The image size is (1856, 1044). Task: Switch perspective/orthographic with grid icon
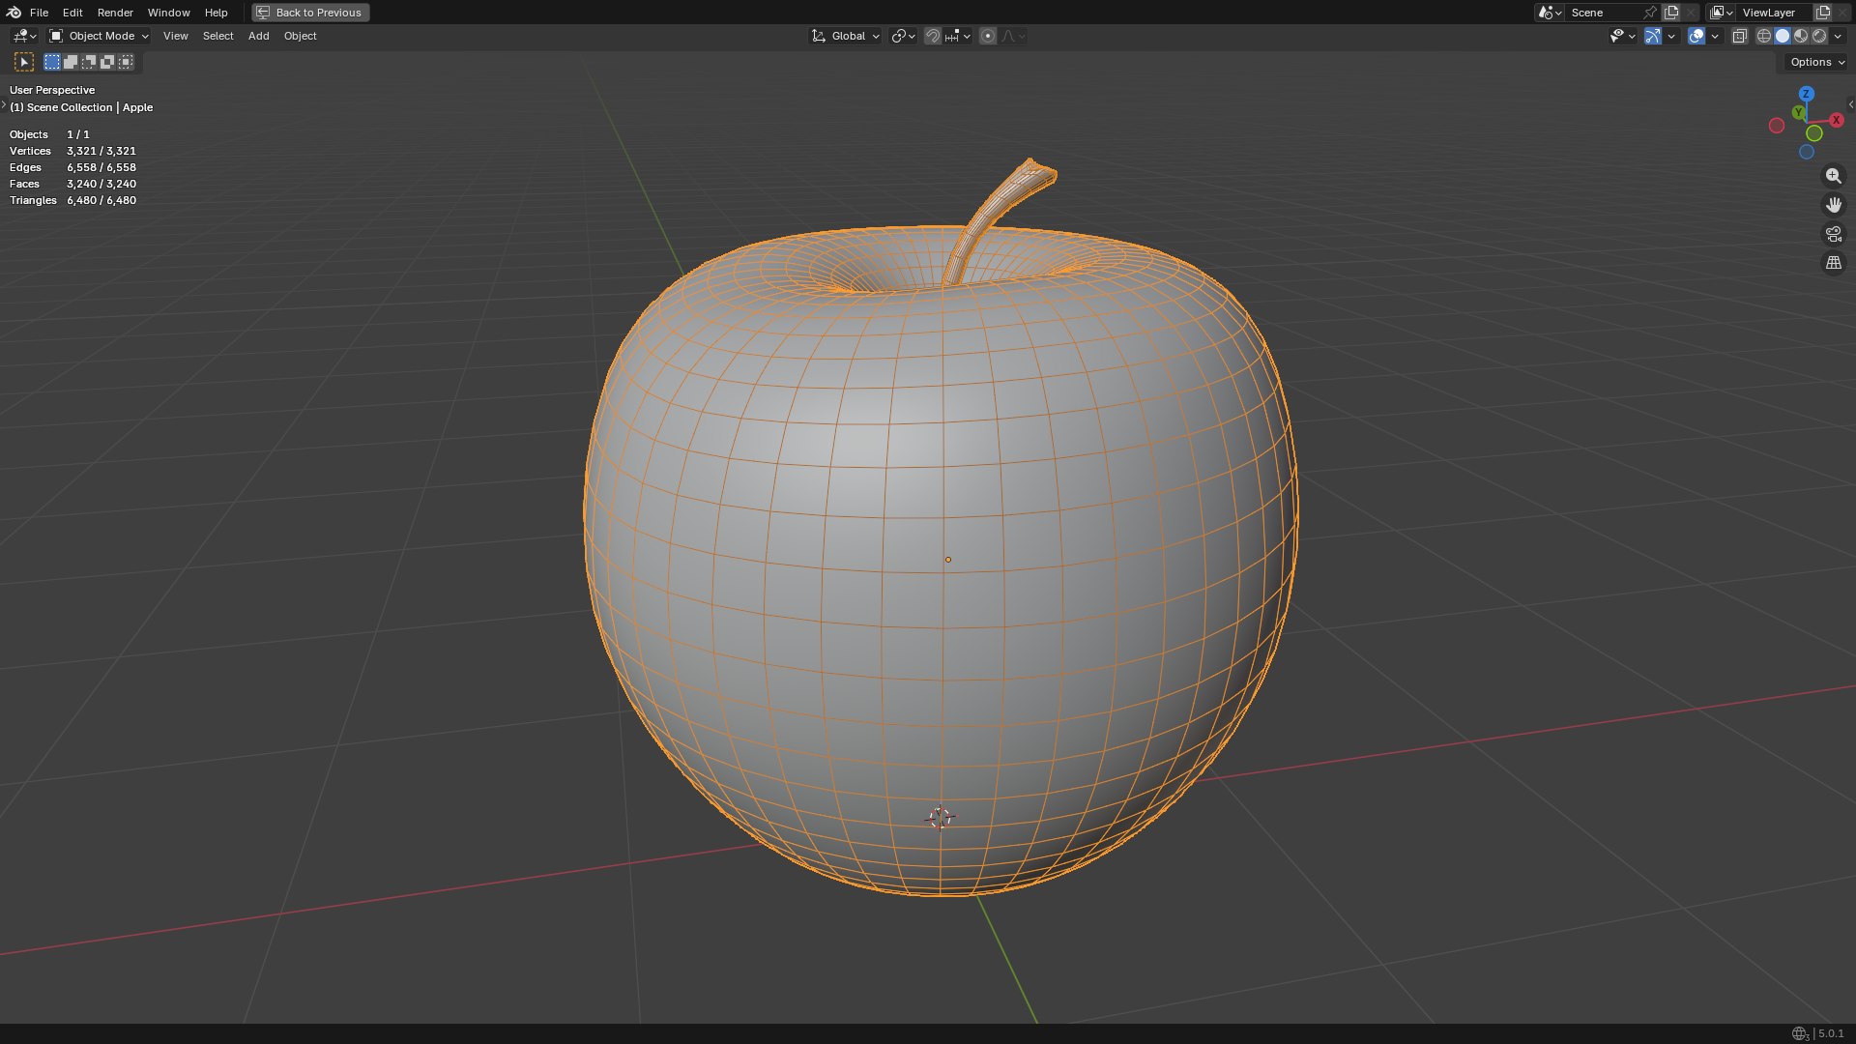click(1833, 263)
